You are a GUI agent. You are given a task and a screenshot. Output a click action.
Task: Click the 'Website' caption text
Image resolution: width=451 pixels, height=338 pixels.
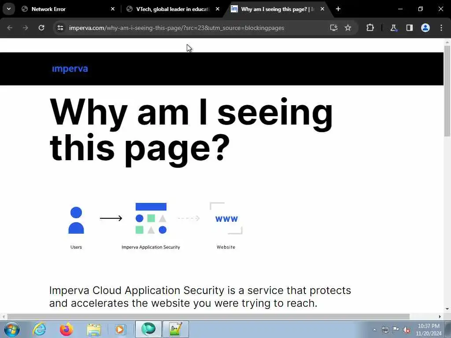click(226, 247)
